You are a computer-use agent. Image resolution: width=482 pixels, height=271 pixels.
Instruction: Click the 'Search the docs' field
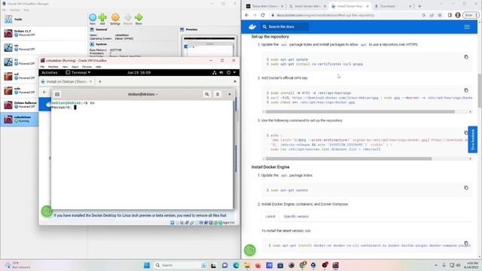click(x=285, y=27)
